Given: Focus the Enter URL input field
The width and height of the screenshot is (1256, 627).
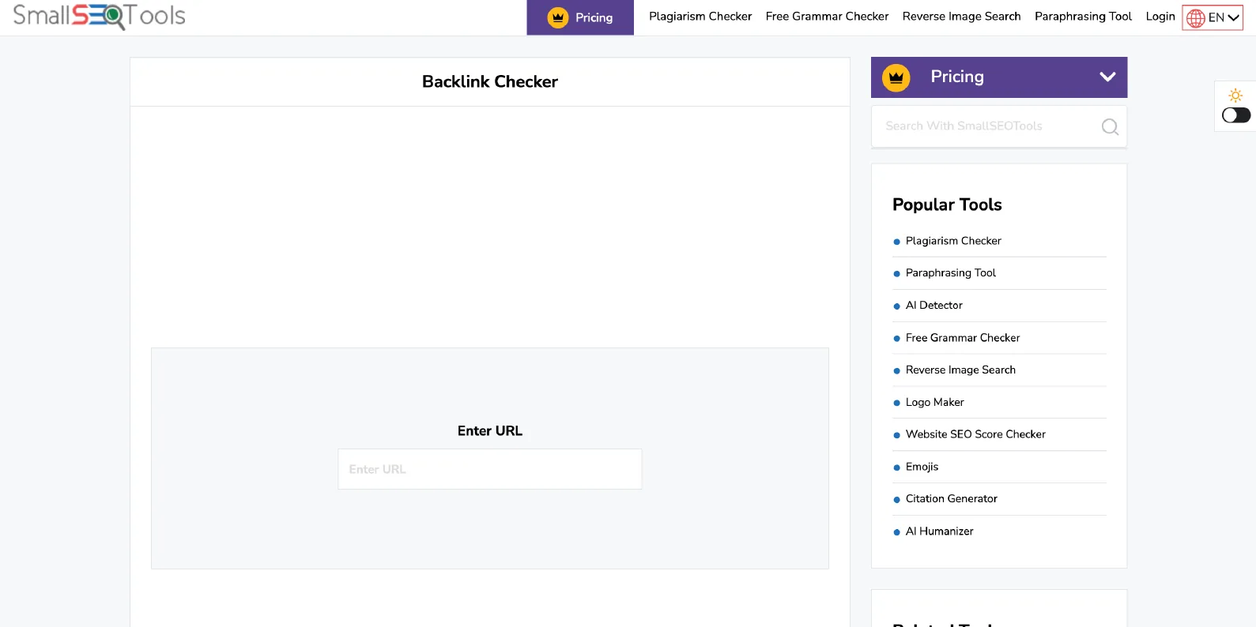Looking at the screenshot, I should point(490,469).
